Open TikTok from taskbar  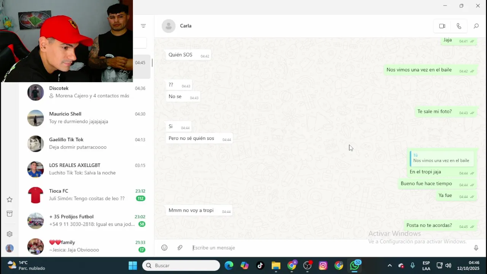(260, 265)
